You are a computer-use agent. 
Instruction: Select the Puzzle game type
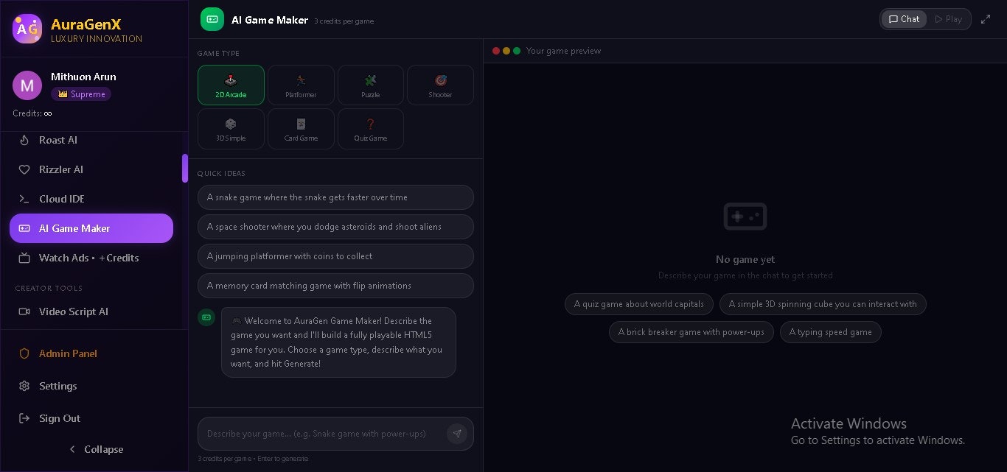coord(371,85)
